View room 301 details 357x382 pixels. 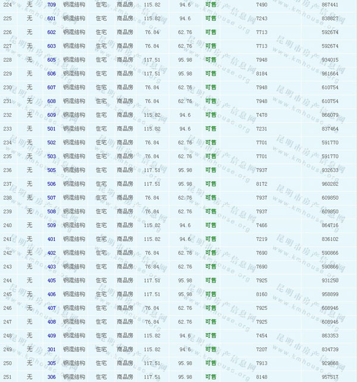(x=51, y=349)
